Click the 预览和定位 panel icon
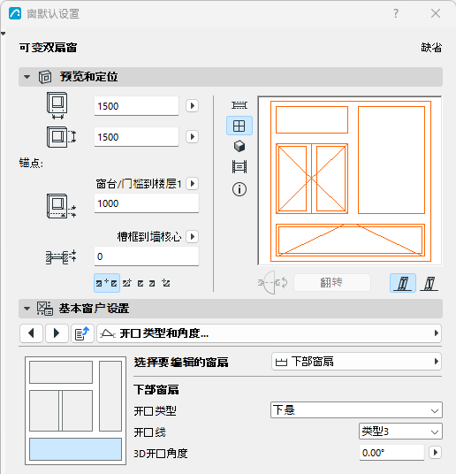This screenshot has height=474, width=456. click(45, 77)
